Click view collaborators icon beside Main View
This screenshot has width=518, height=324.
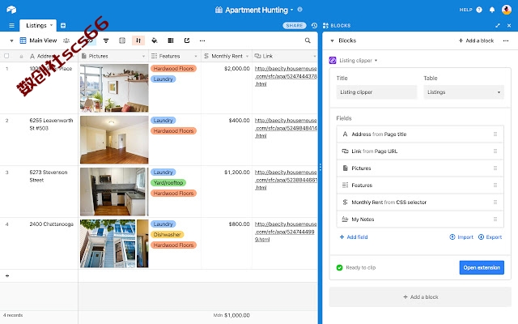66,40
